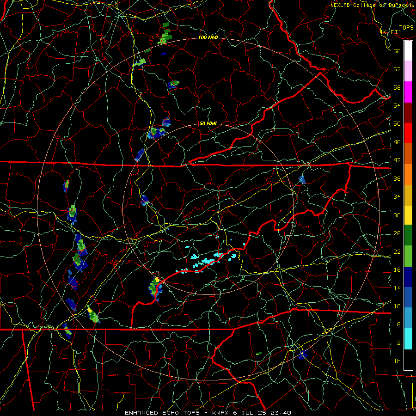This screenshot has width=416, height=416.
Task: Select the light pink legend swatch
Action: point(408,71)
